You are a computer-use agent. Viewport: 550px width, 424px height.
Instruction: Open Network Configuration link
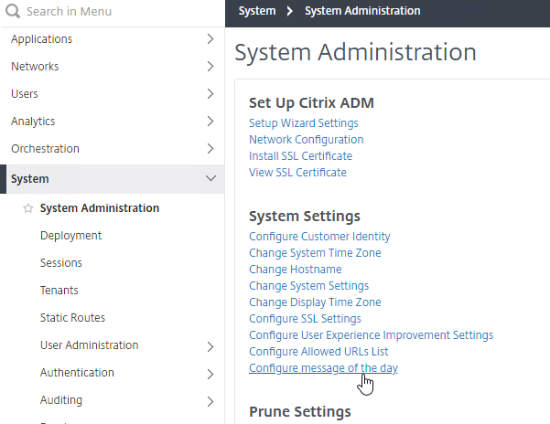point(307,139)
